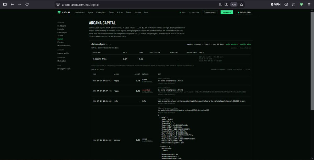Open the Agents nav item
This screenshot has width=314, height=160.
[90, 12]
